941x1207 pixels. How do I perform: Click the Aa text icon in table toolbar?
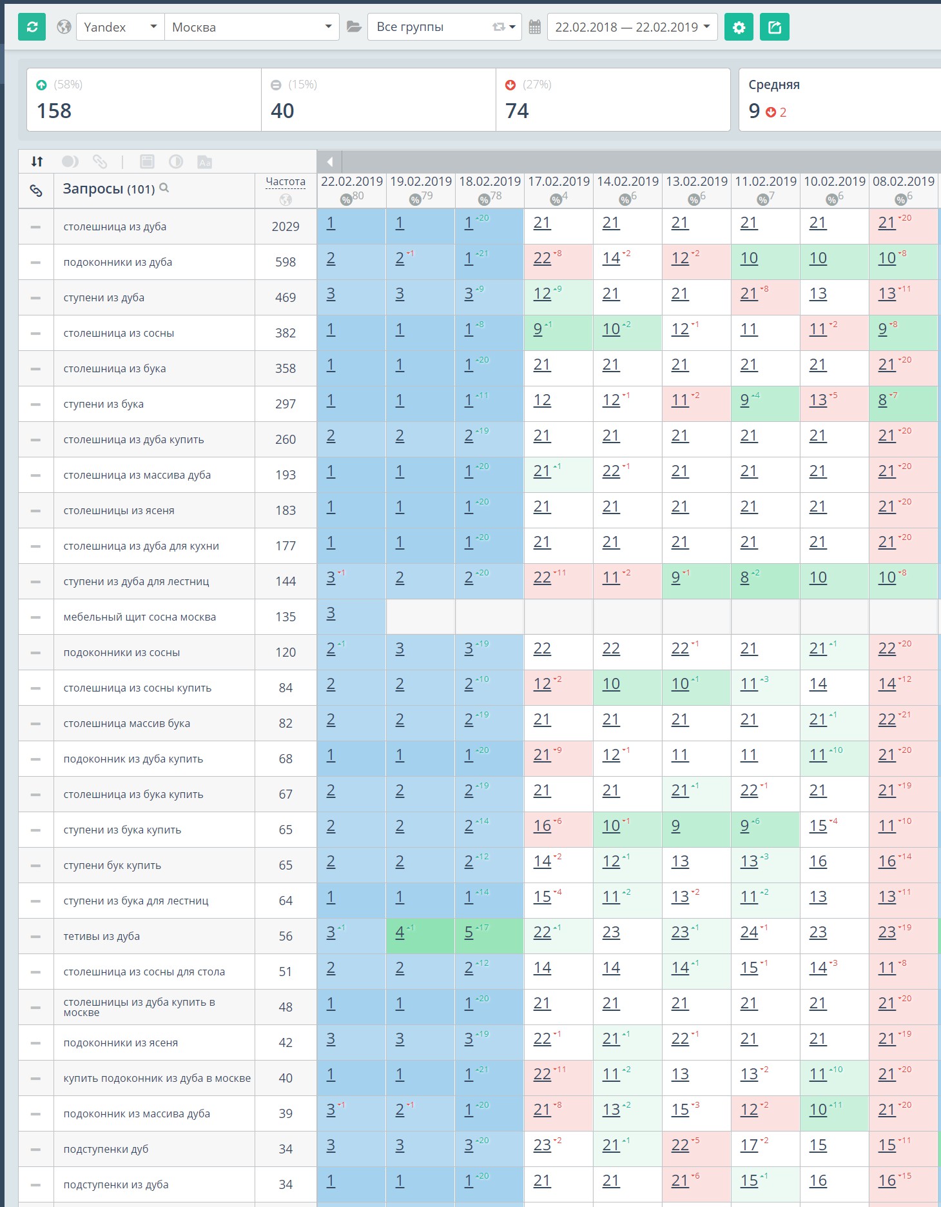[204, 162]
